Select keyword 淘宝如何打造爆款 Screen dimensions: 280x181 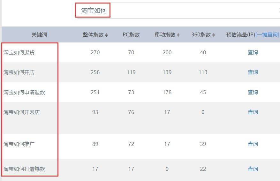coord(24,169)
